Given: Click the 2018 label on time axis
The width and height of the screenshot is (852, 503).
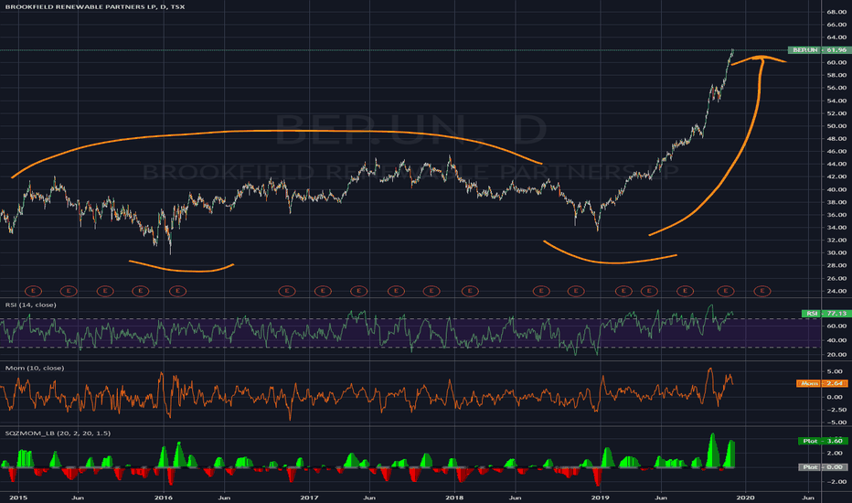Looking at the screenshot, I should pos(454,498).
